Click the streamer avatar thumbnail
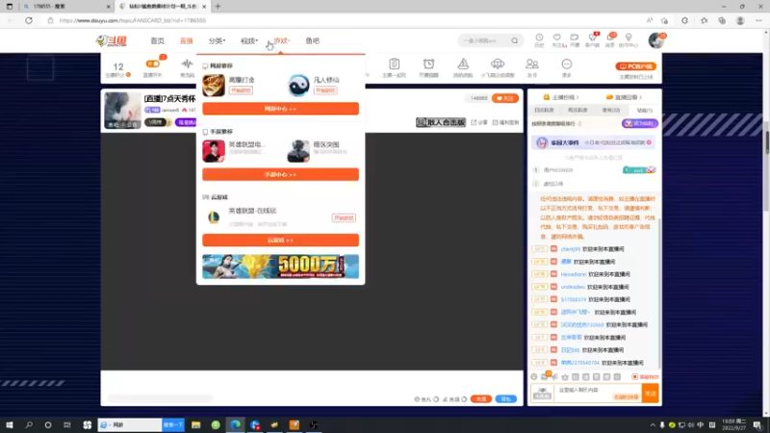Screen dimensions: 770x433 point(123,111)
